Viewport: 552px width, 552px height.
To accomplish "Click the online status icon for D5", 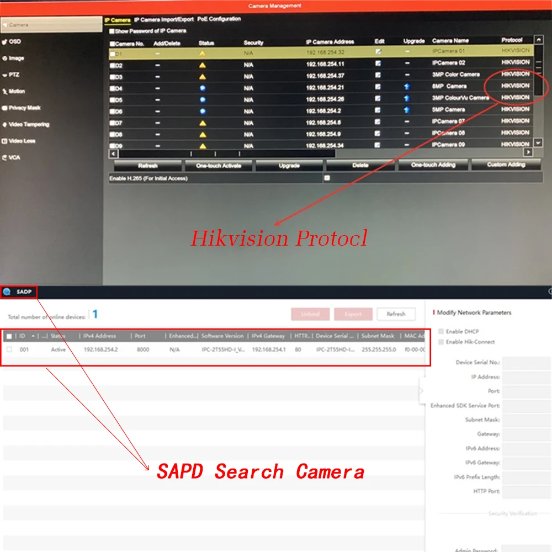I will pyautogui.click(x=203, y=99).
